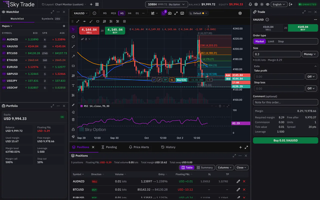This screenshot has height=200, width=320.
Task: Edit the AUDNZD position with pencil icon
Action: [238, 181]
